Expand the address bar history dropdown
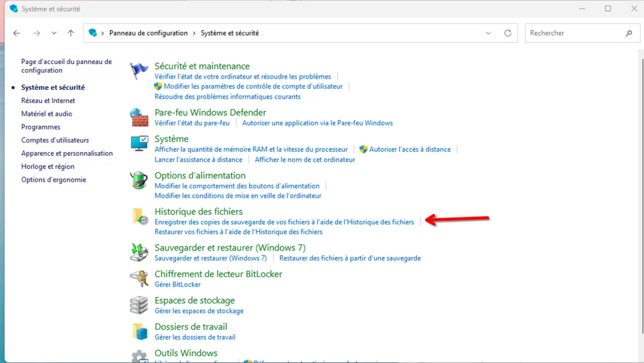Viewport: 644px width, 363px height. pyautogui.click(x=488, y=33)
